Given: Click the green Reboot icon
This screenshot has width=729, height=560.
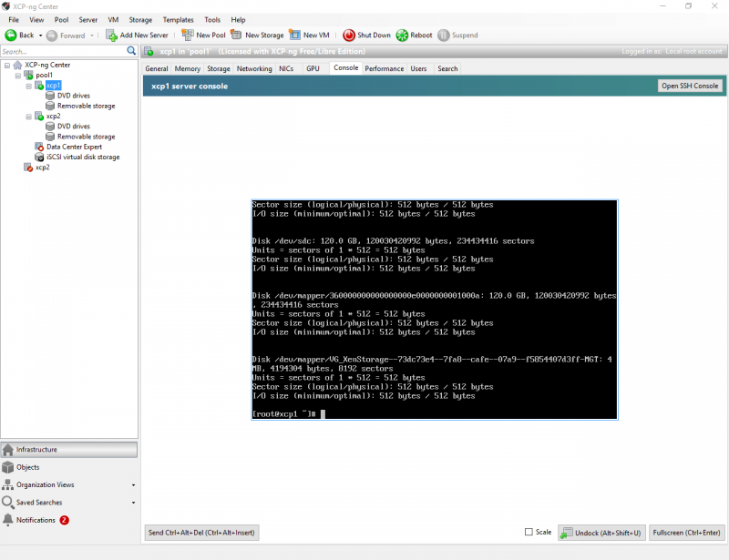Looking at the screenshot, I should click(402, 36).
